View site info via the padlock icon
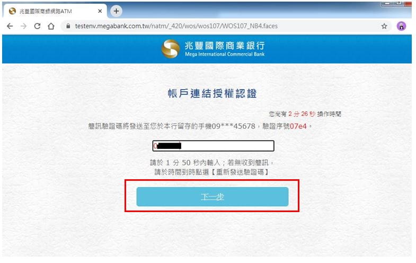 [x=68, y=26]
